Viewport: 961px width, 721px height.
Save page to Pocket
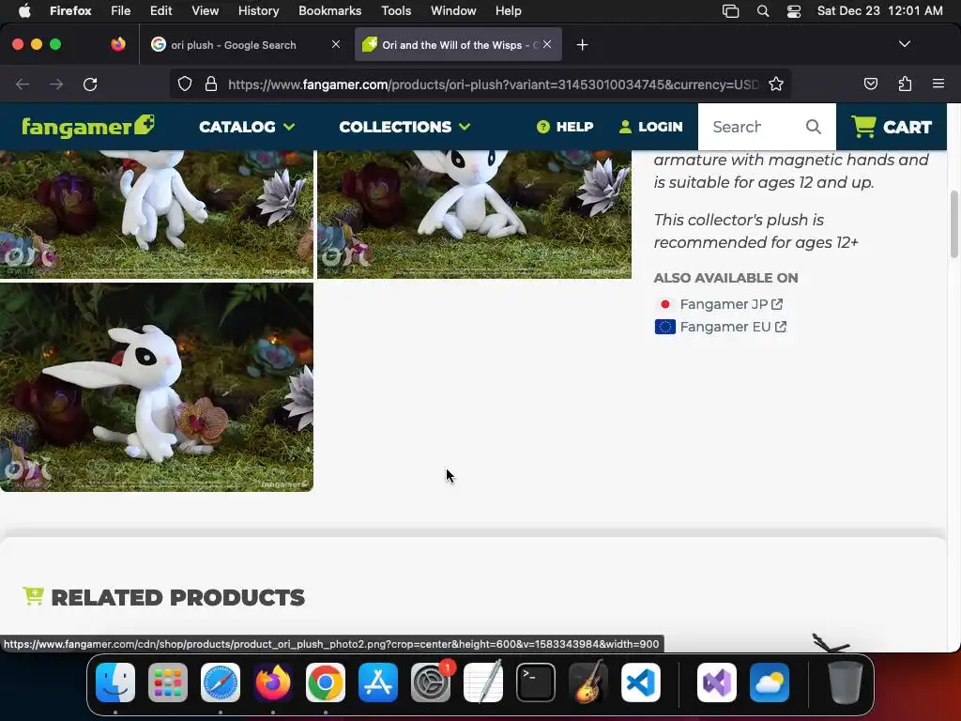870,84
